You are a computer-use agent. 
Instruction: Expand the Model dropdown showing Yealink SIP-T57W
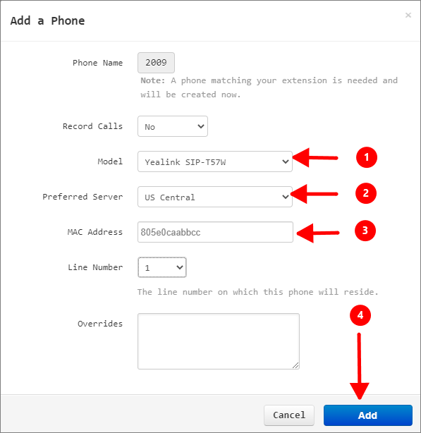215,161
